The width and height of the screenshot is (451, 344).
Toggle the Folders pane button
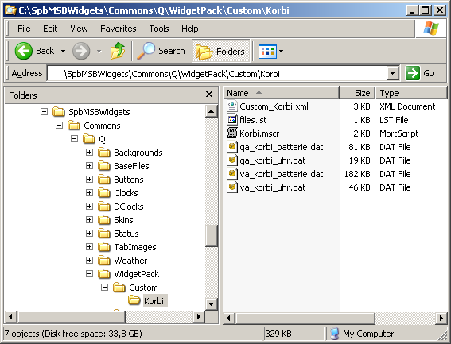coord(221,51)
